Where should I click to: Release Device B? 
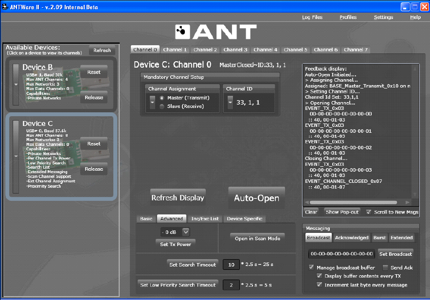pos(94,97)
